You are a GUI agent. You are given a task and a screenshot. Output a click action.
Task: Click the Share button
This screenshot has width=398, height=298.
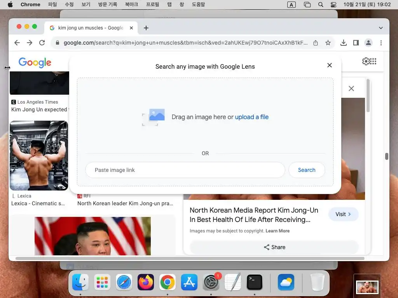[274, 247]
